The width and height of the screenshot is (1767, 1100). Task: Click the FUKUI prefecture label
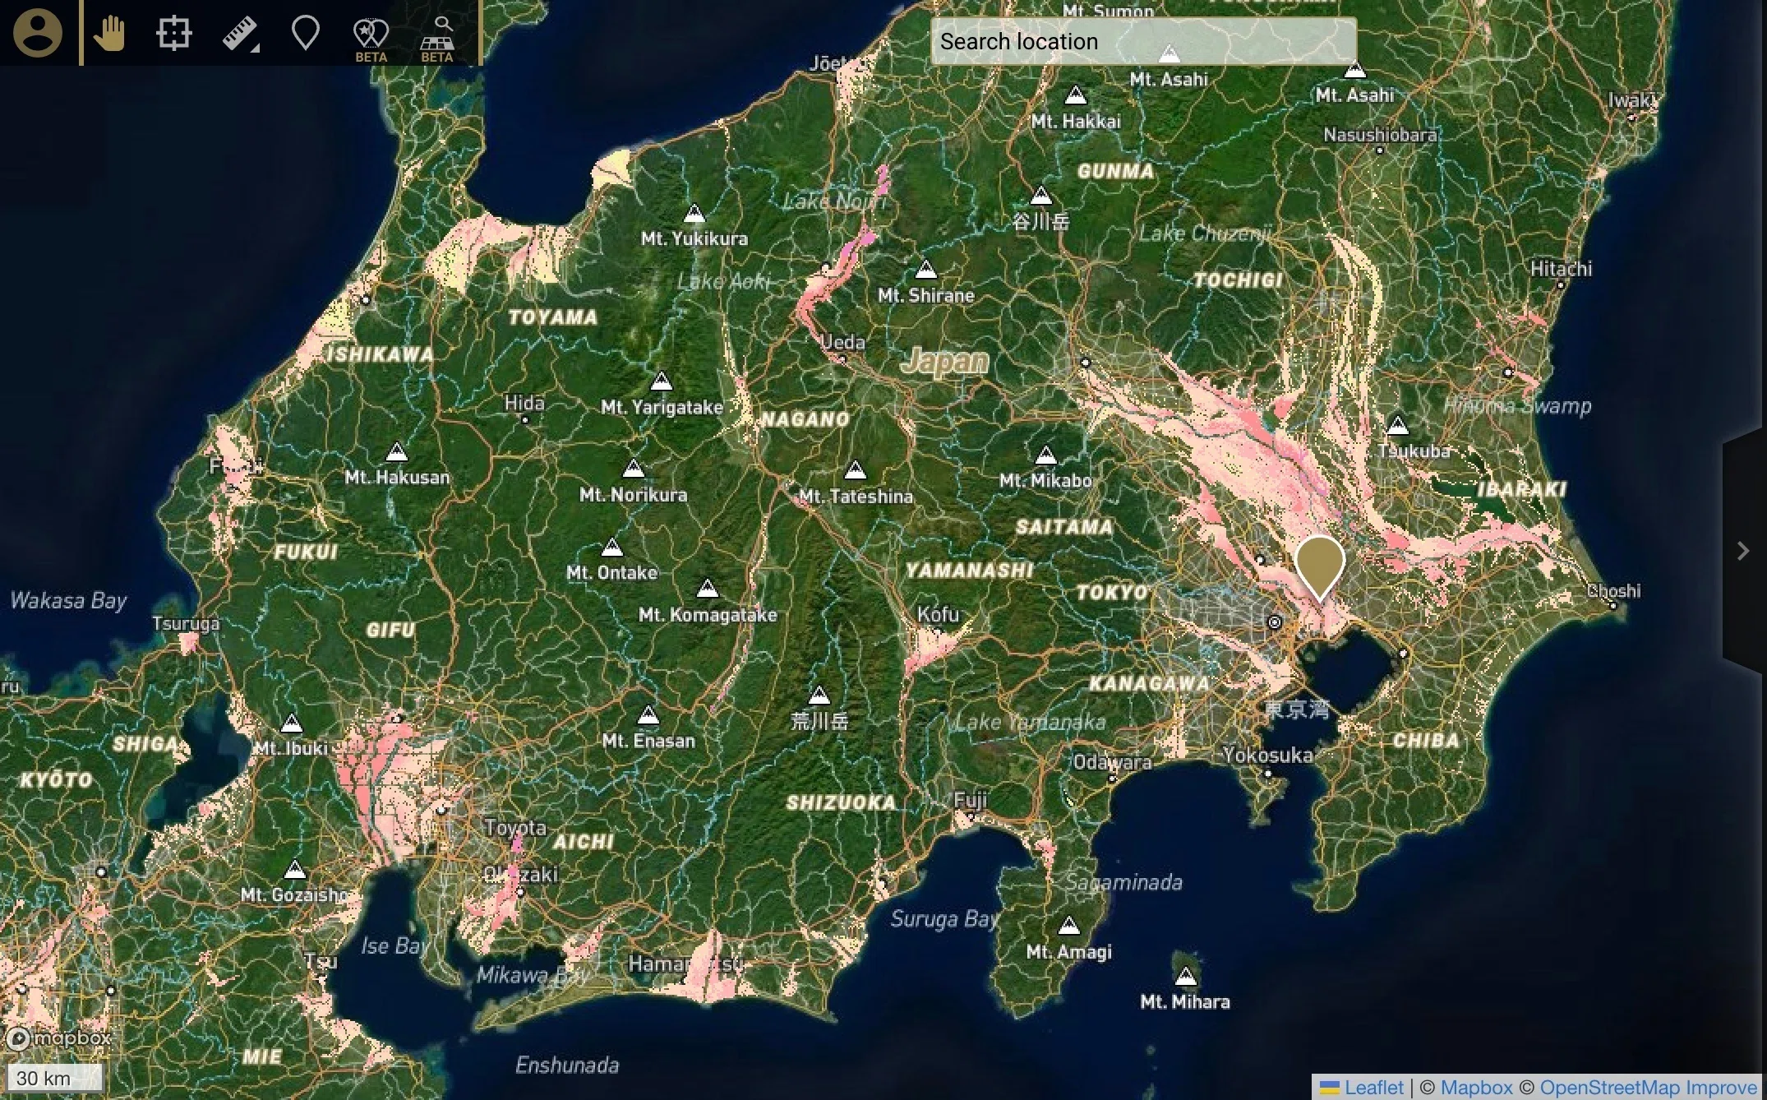click(306, 552)
